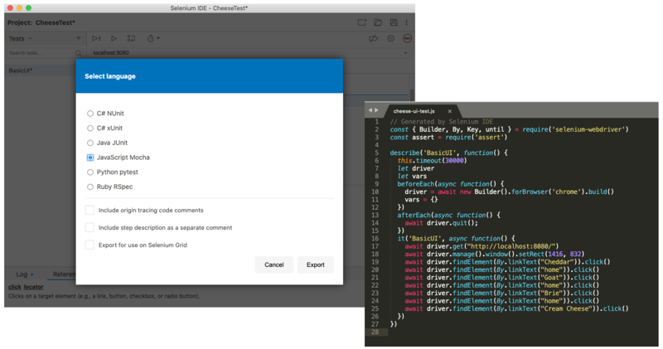The height and width of the screenshot is (349, 663).
Task: Open test execution speed timer control
Action: pyautogui.click(x=152, y=38)
